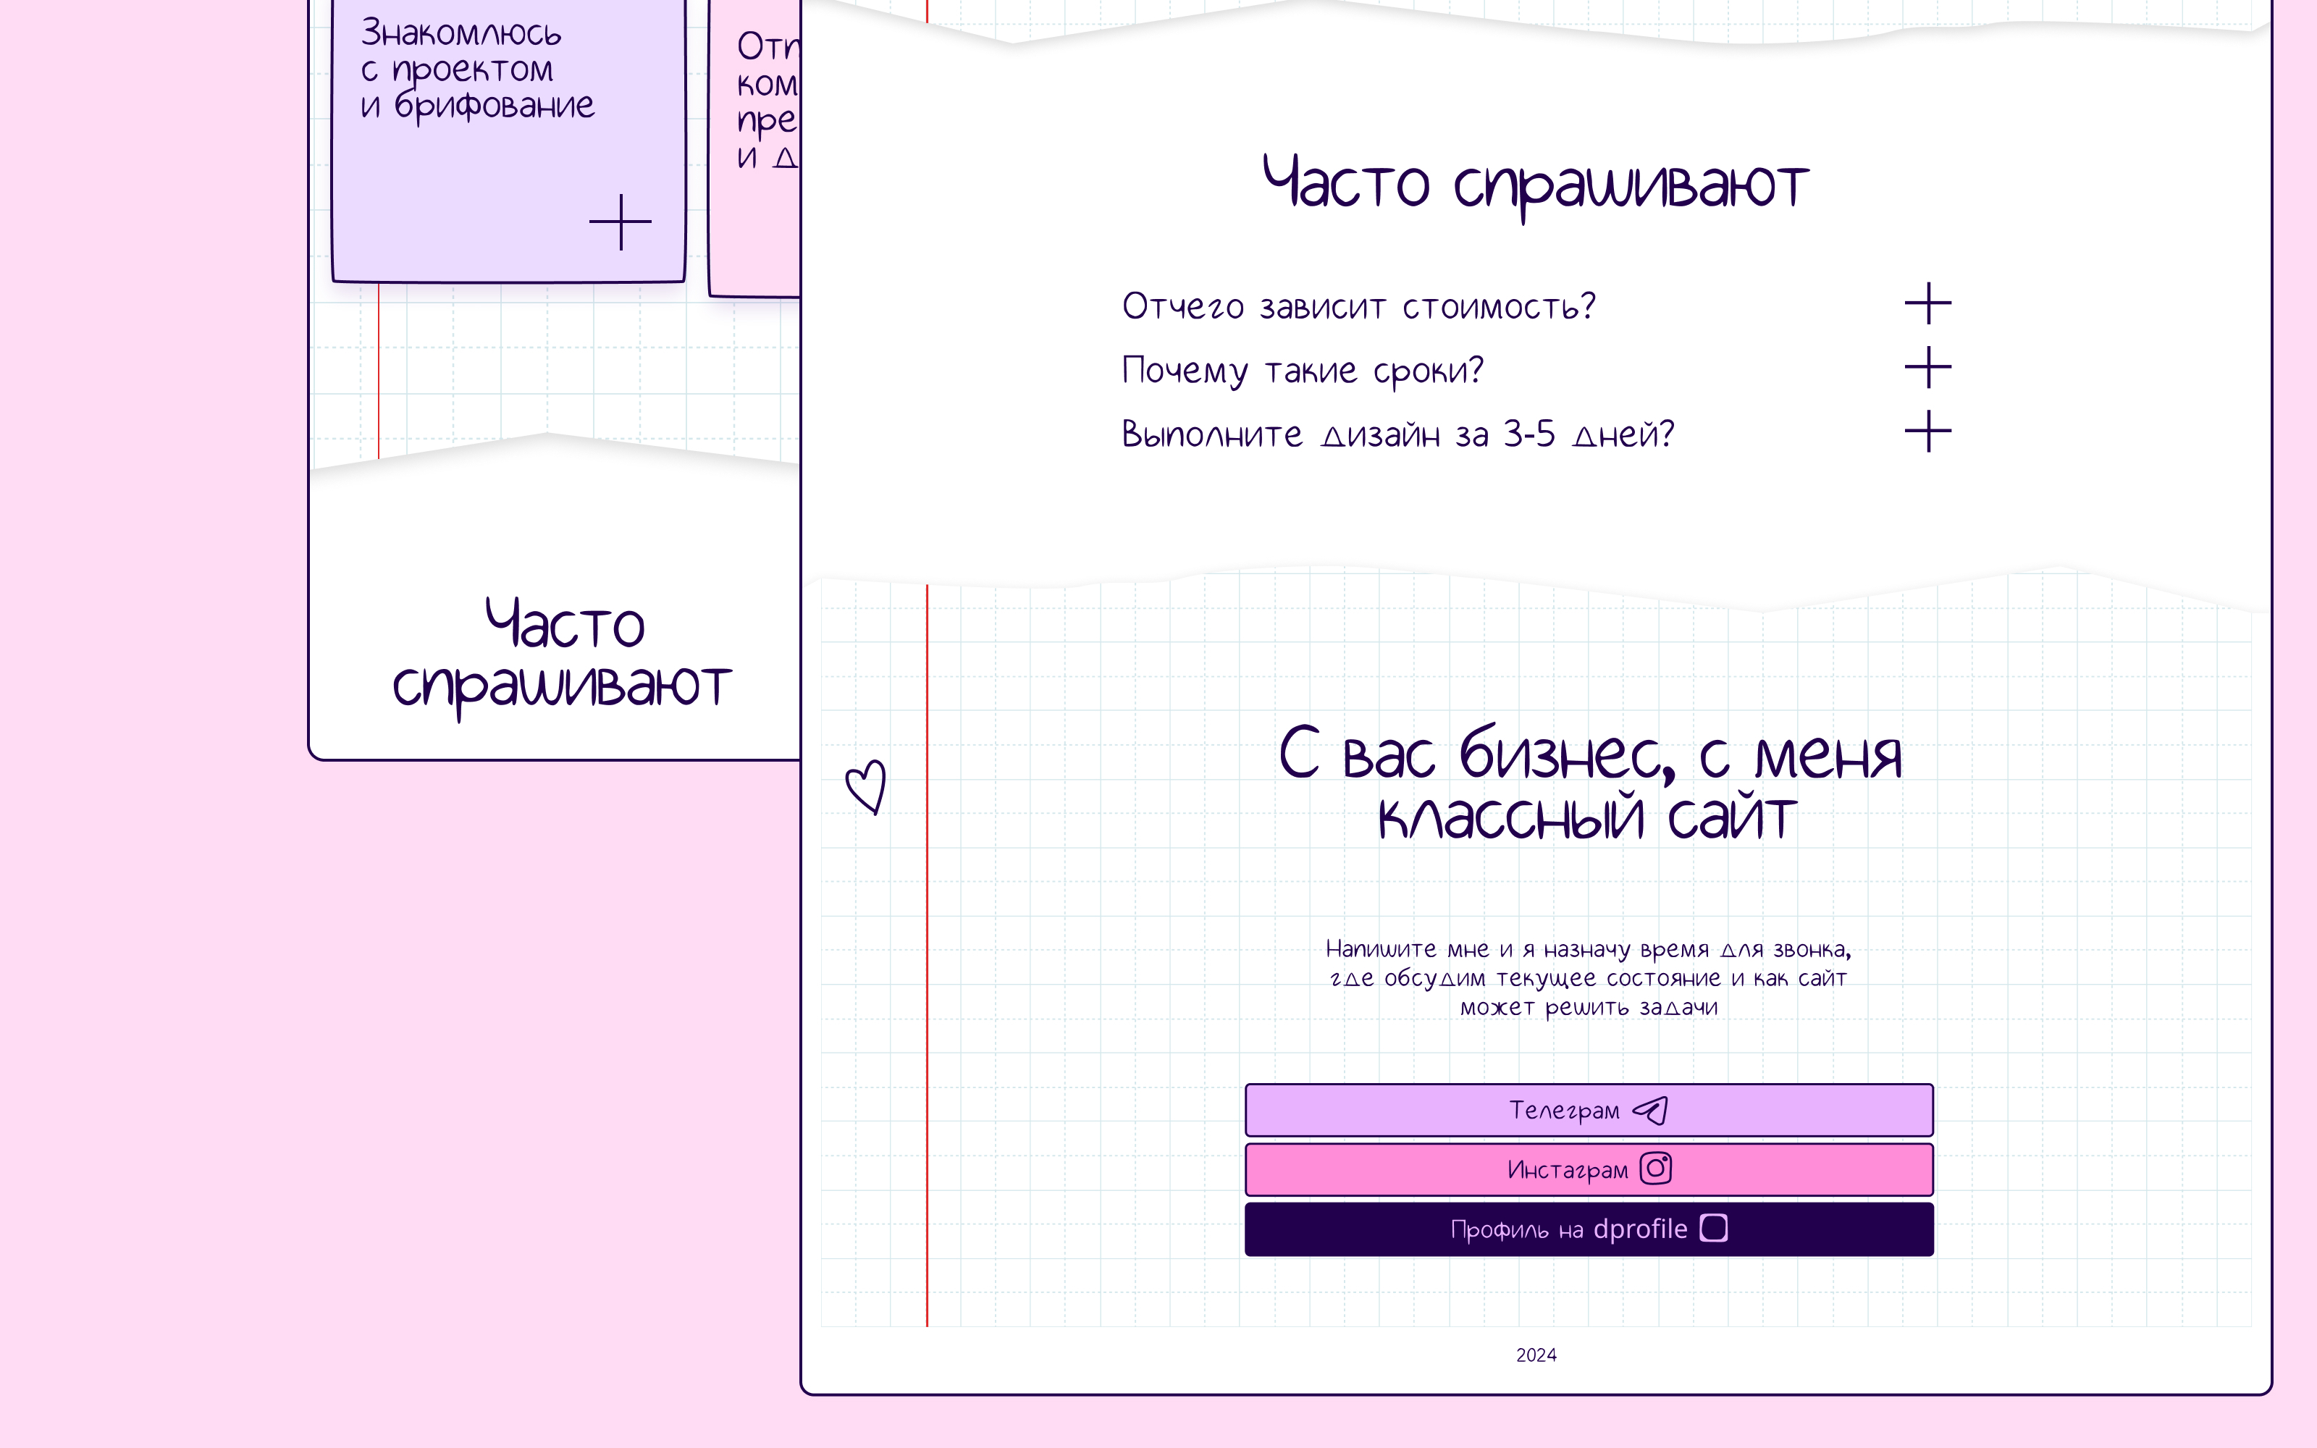Click the dprofile rounded square icon
Image resolution: width=2317 pixels, height=1448 pixels.
[1713, 1228]
